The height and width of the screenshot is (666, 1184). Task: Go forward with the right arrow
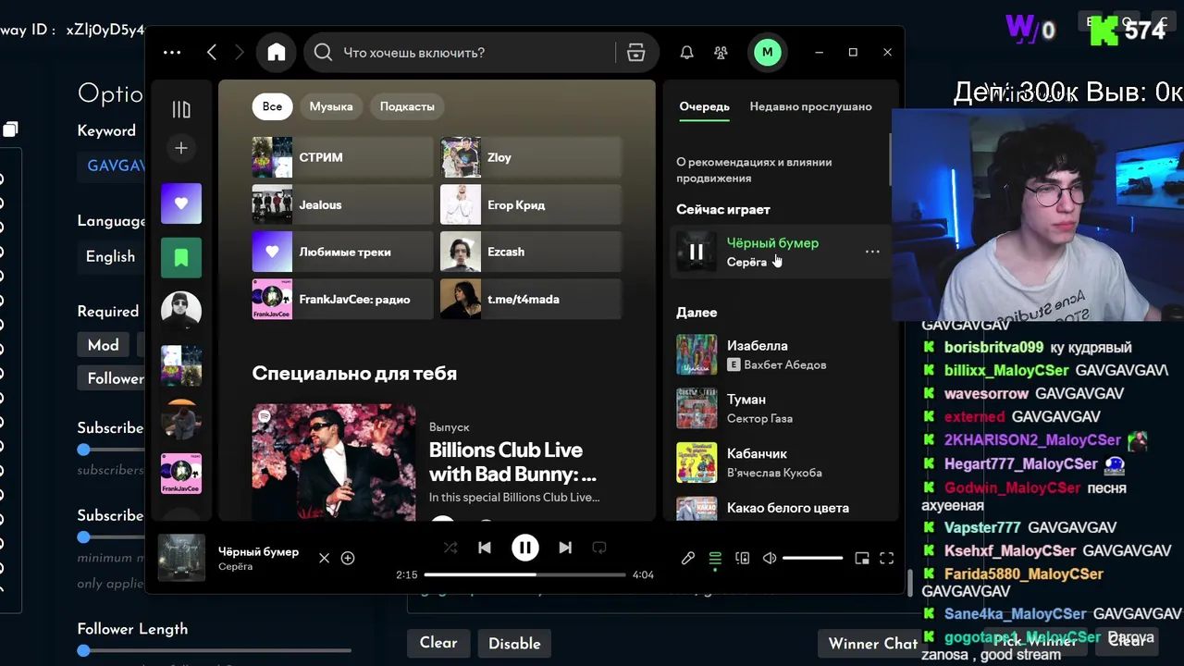tap(240, 53)
